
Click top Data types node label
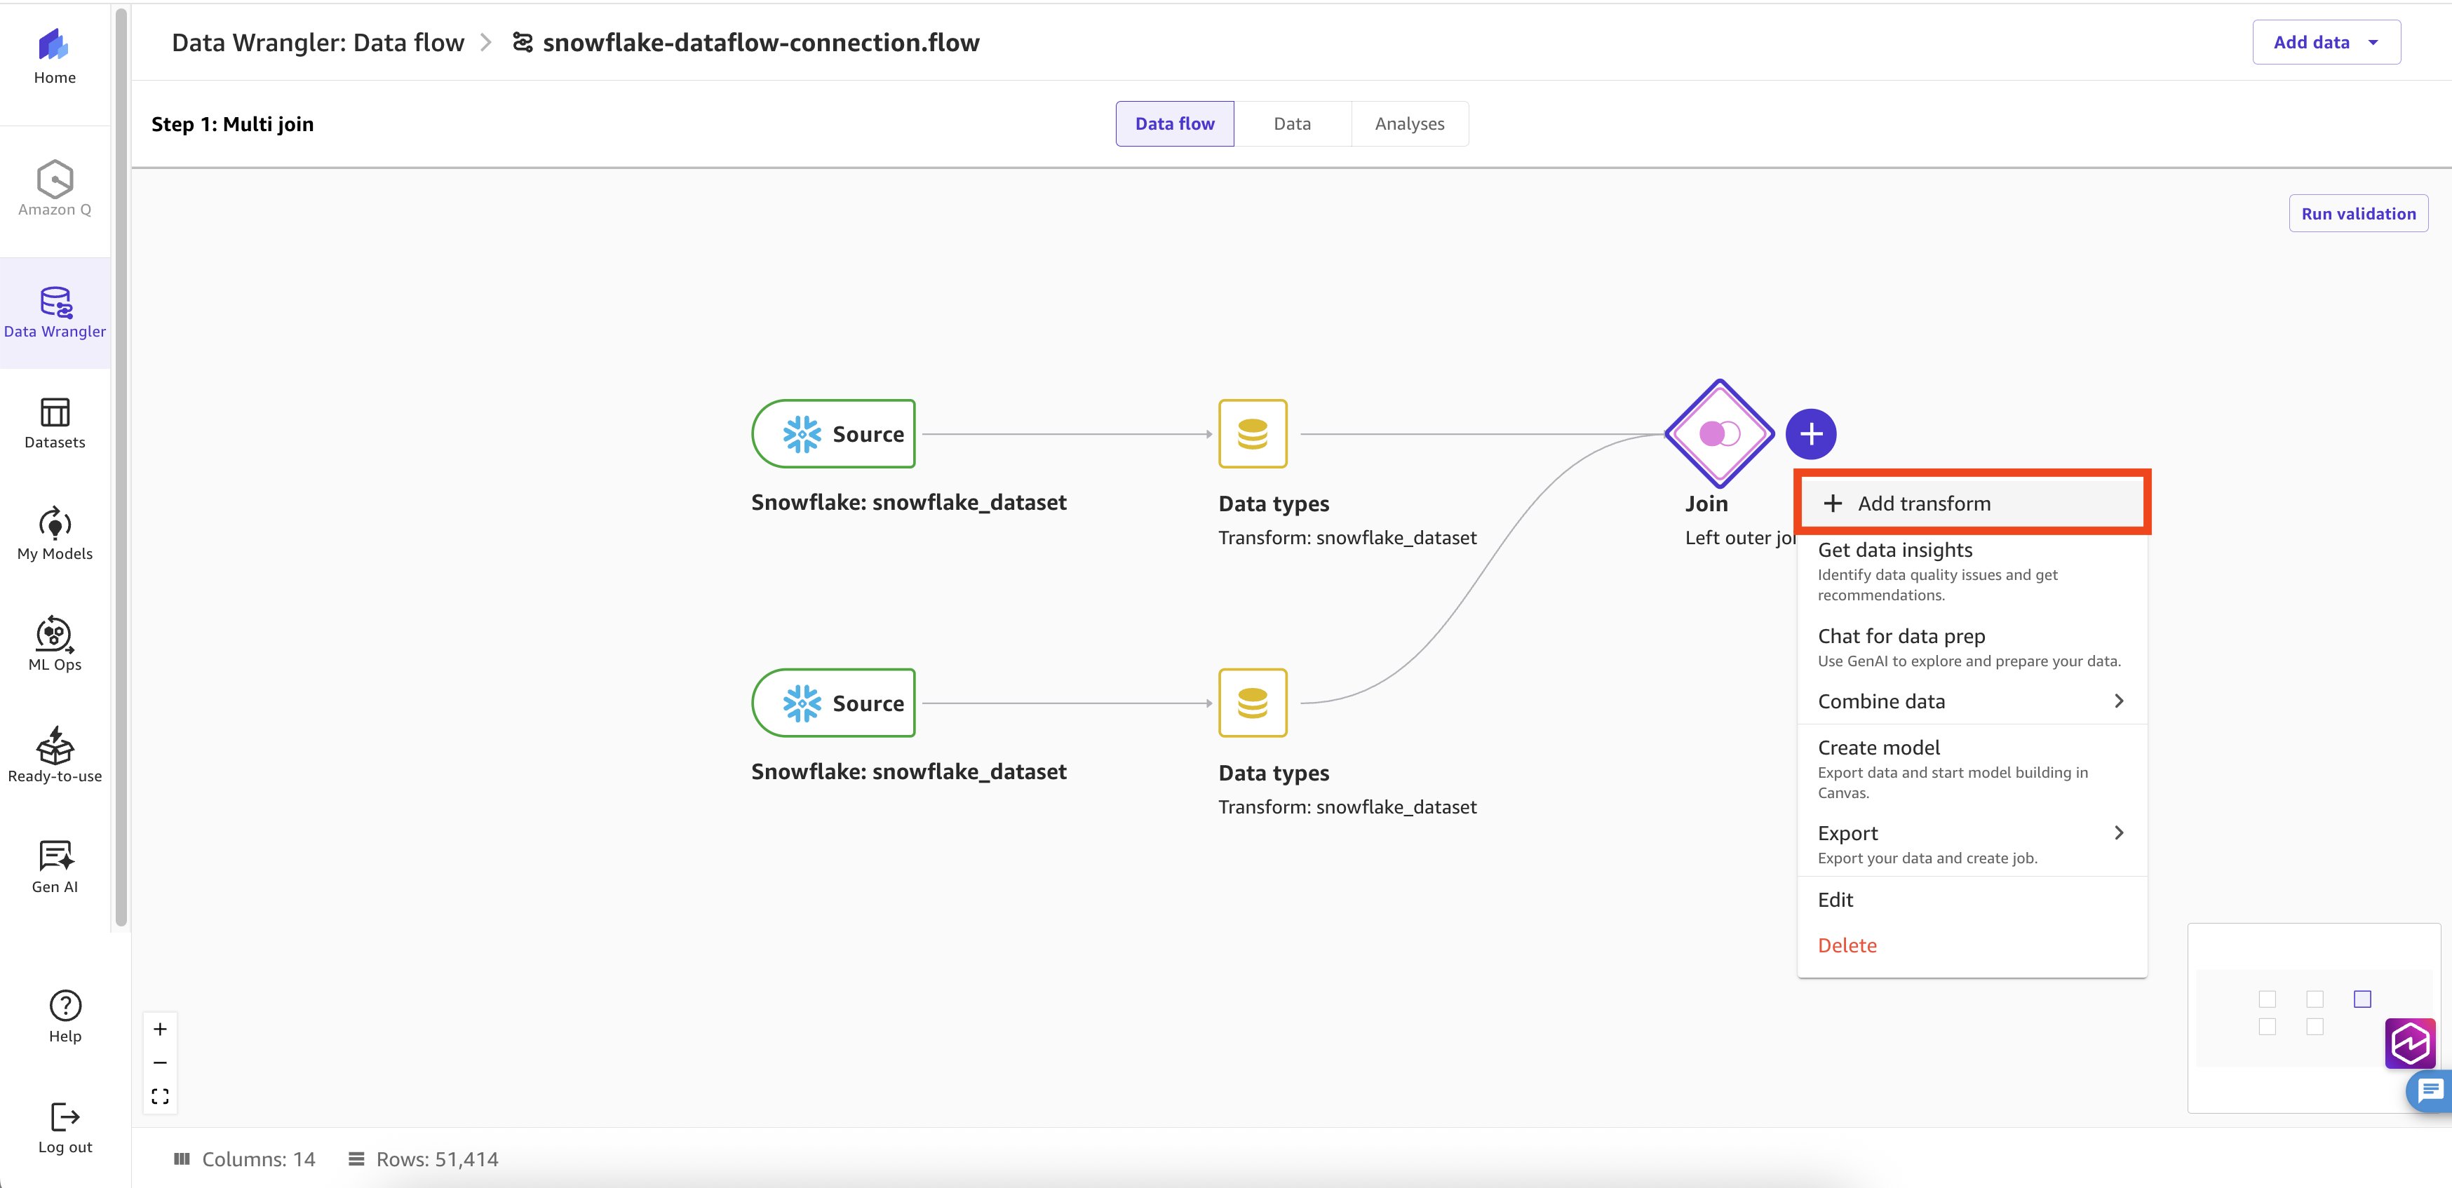(x=1274, y=504)
